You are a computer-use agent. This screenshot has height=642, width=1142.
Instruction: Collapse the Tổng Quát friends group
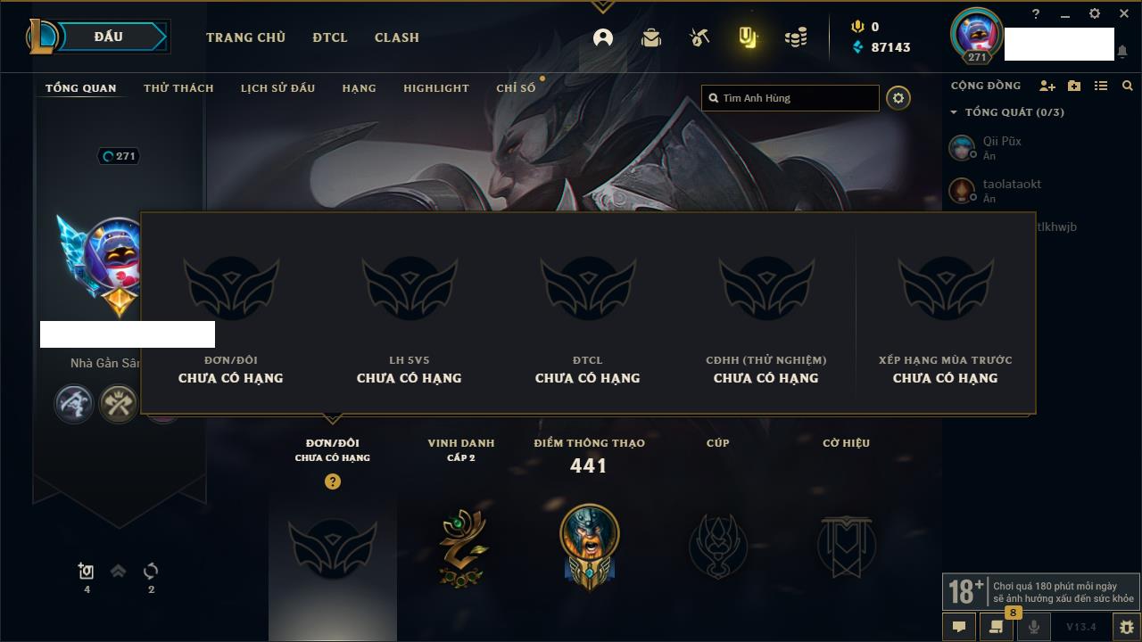(954, 112)
